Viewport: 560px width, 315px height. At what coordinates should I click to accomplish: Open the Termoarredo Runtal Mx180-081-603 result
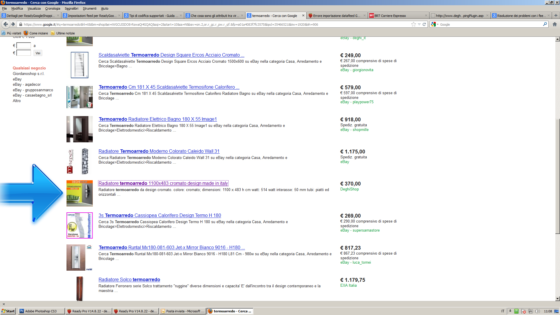pyautogui.click(x=172, y=247)
